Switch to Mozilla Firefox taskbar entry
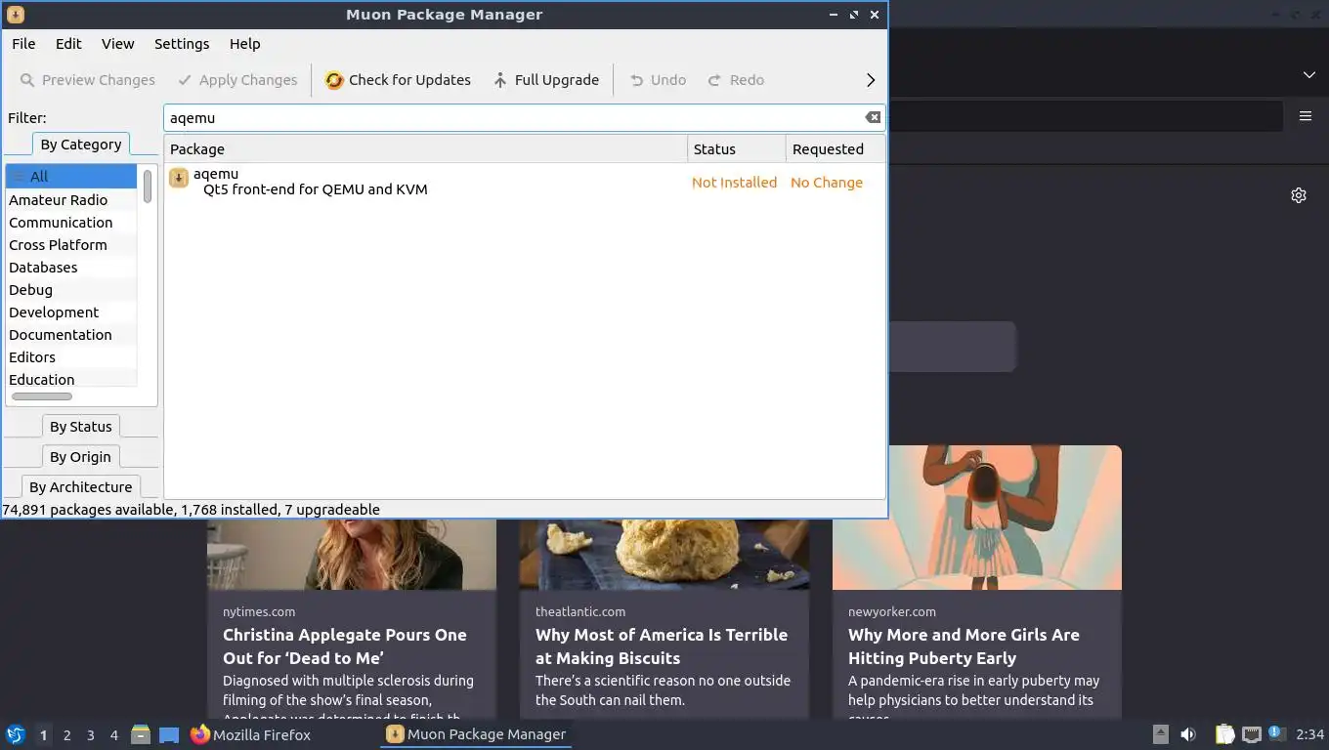Screen dimensions: 1329x750 (x=250, y=734)
